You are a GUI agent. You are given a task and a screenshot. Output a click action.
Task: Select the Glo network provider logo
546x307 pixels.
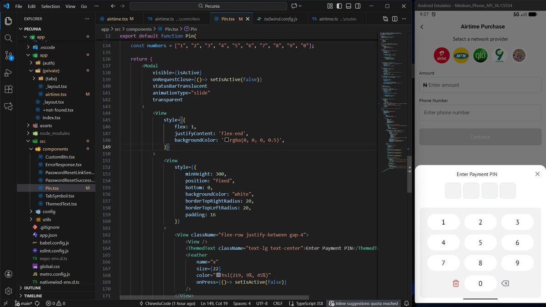pyautogui.click(x=480, y=55)
